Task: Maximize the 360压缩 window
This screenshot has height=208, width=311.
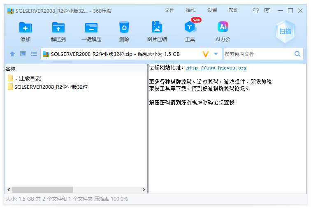Action: coord(290,11)
